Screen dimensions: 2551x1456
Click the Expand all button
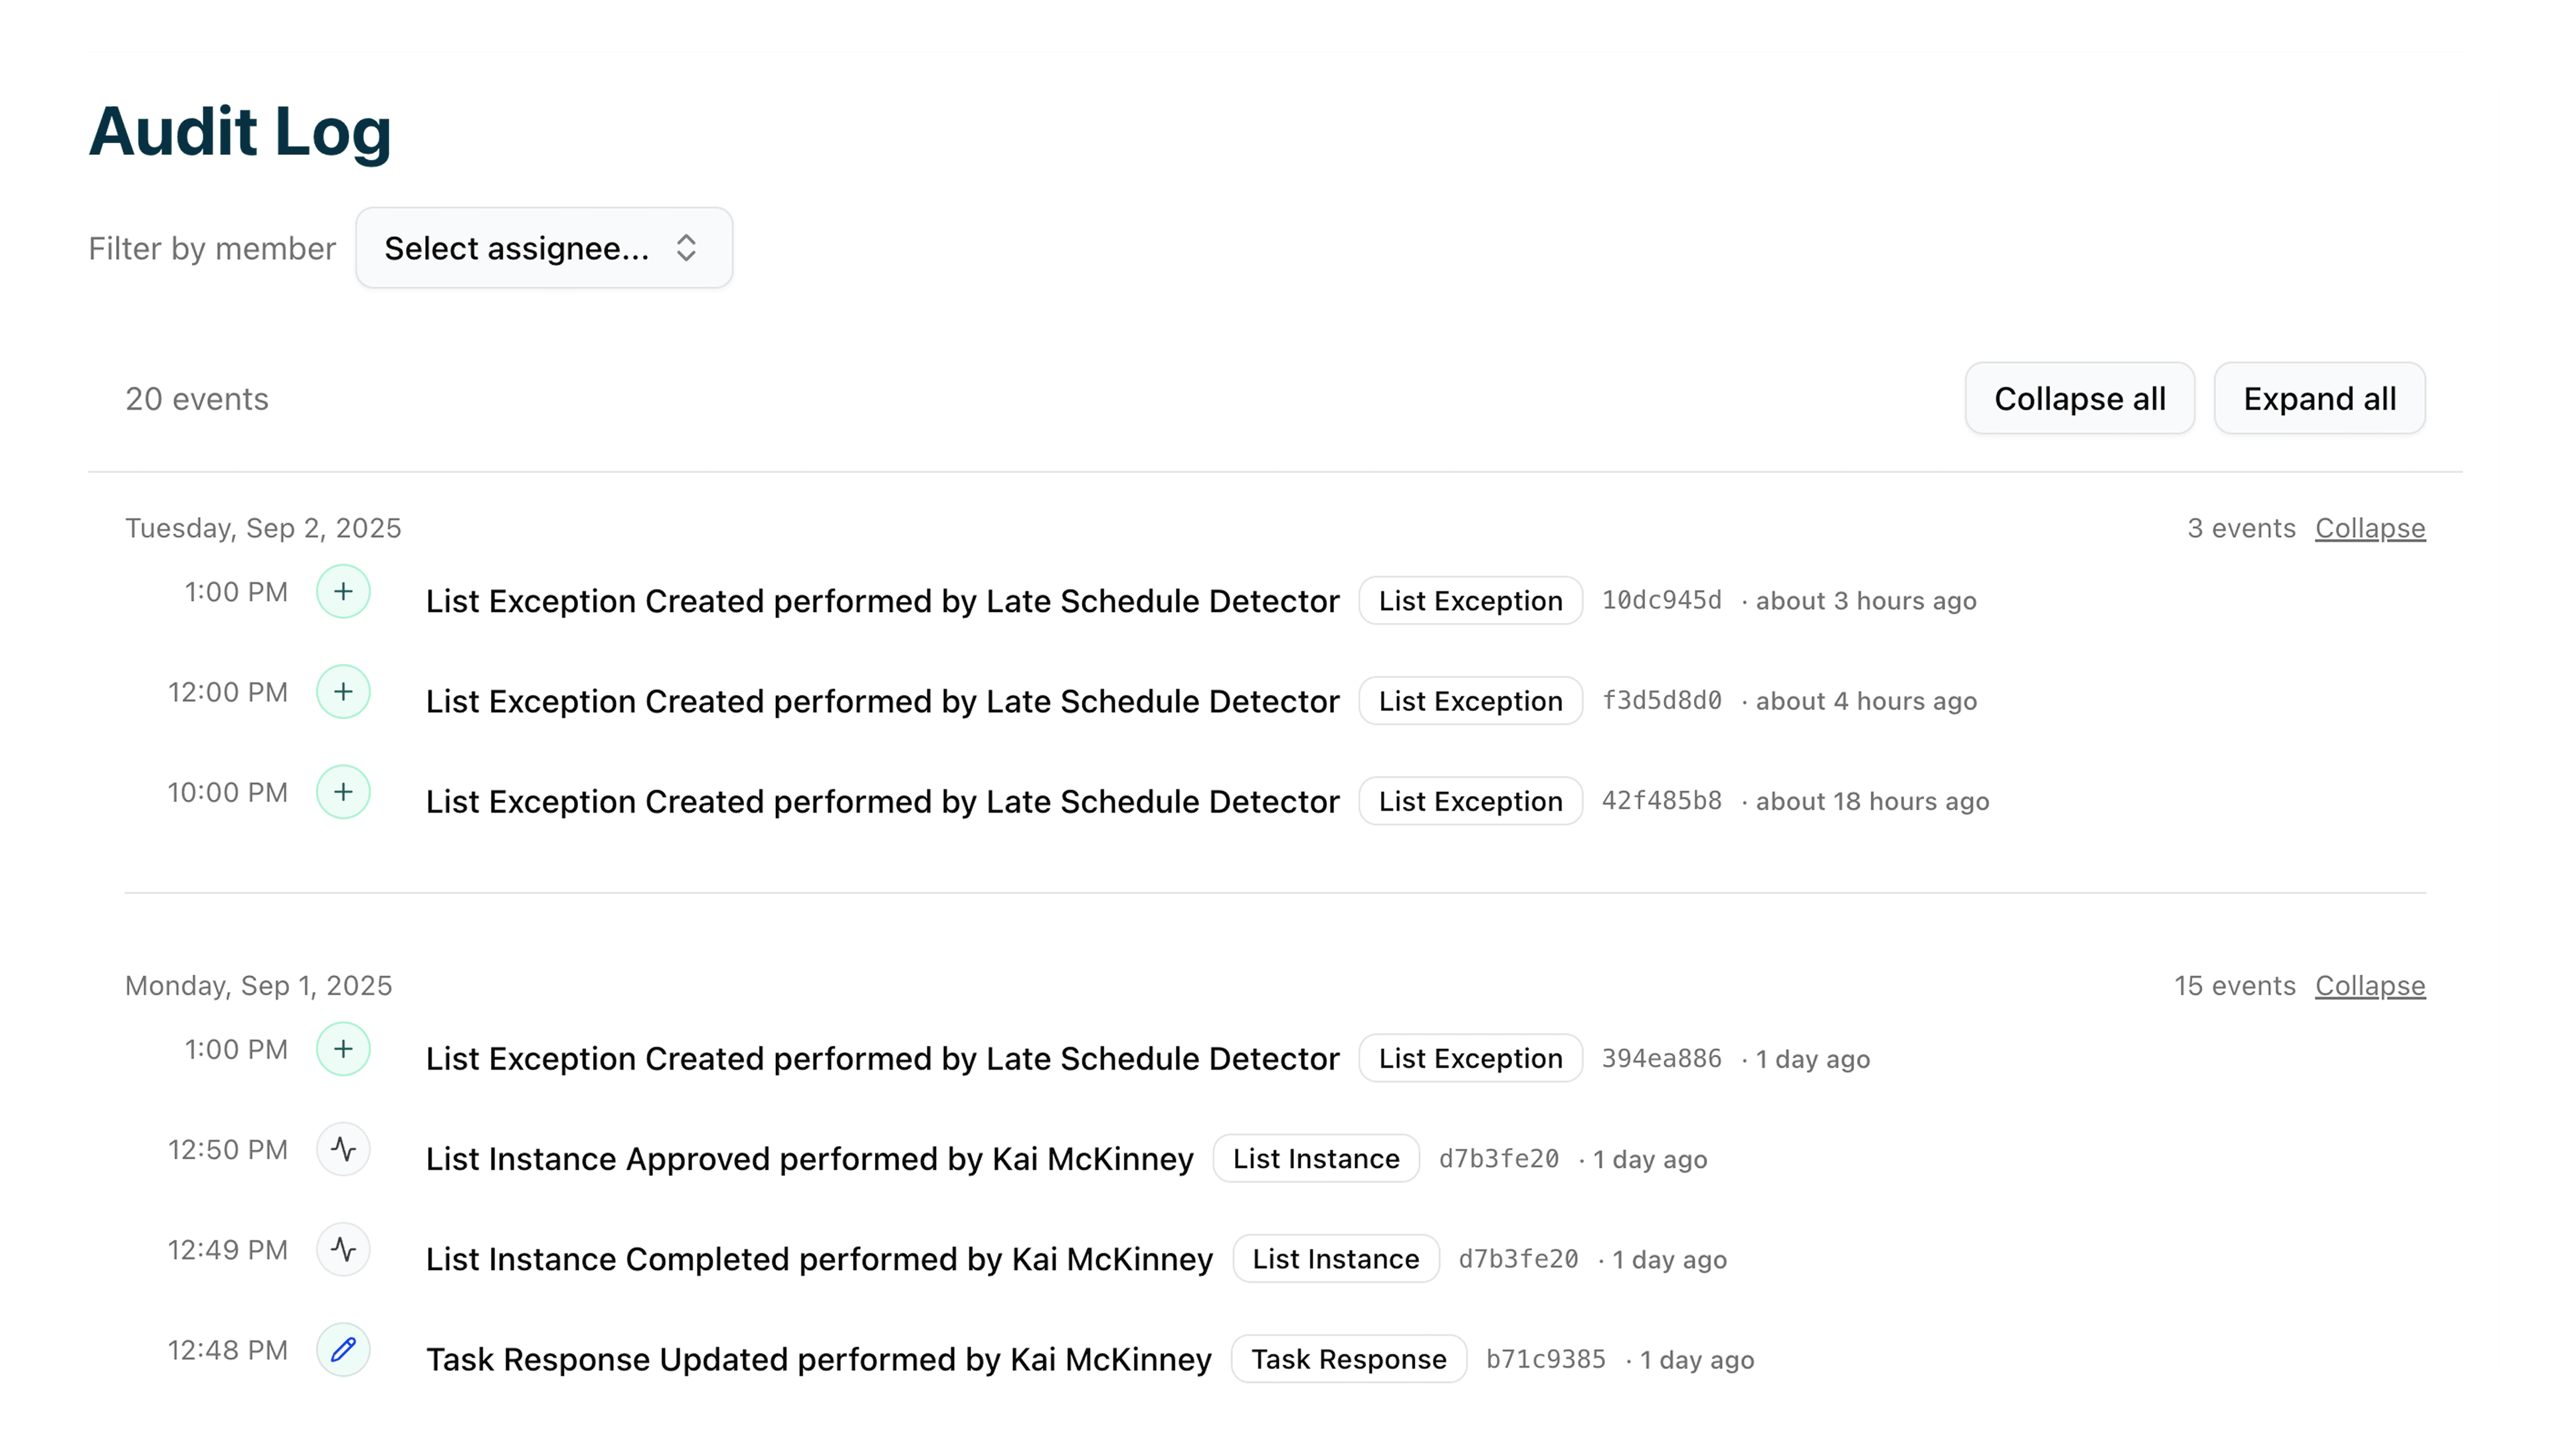[2320, 398]
